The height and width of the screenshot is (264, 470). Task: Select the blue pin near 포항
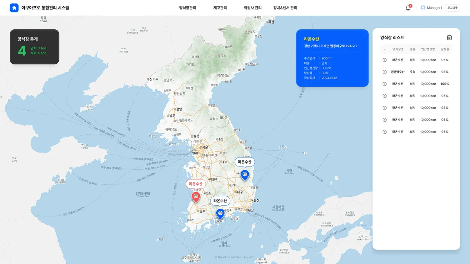[x=245, y=174]
